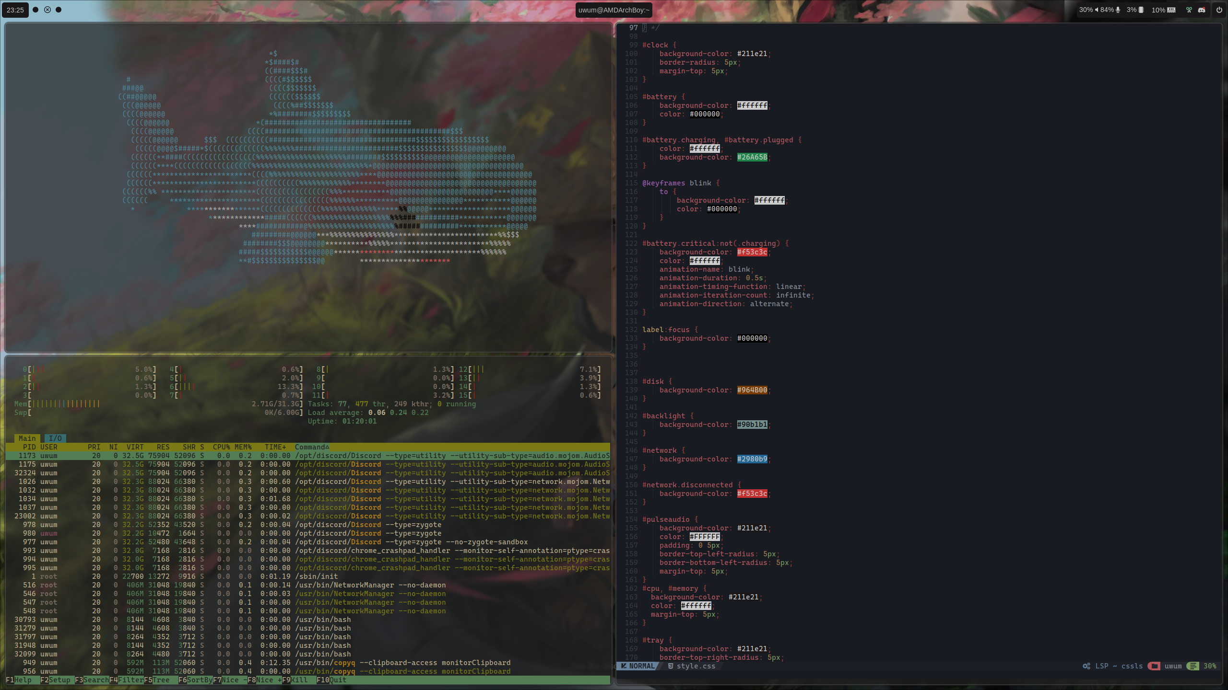Click the speaker volume icon

pyautogui.click(x=1097, y=10)
